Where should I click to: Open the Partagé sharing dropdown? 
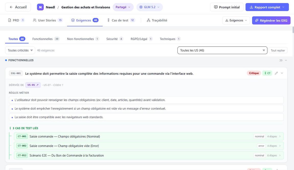(123, 7)
